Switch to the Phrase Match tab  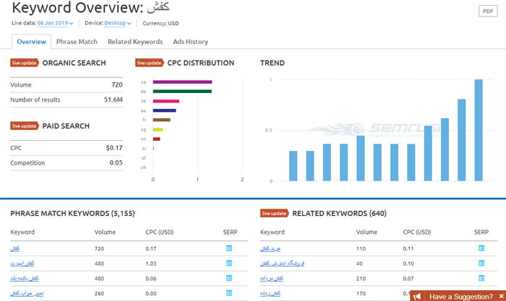77,42
